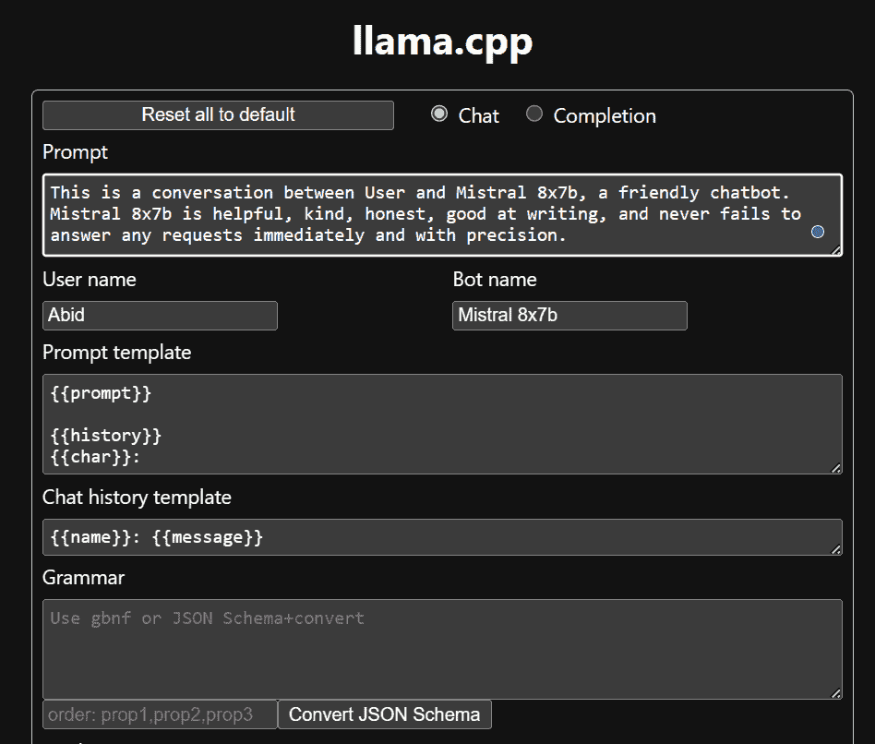Click the Grammar textarea resize handle
875x744 pixels.
836,693
